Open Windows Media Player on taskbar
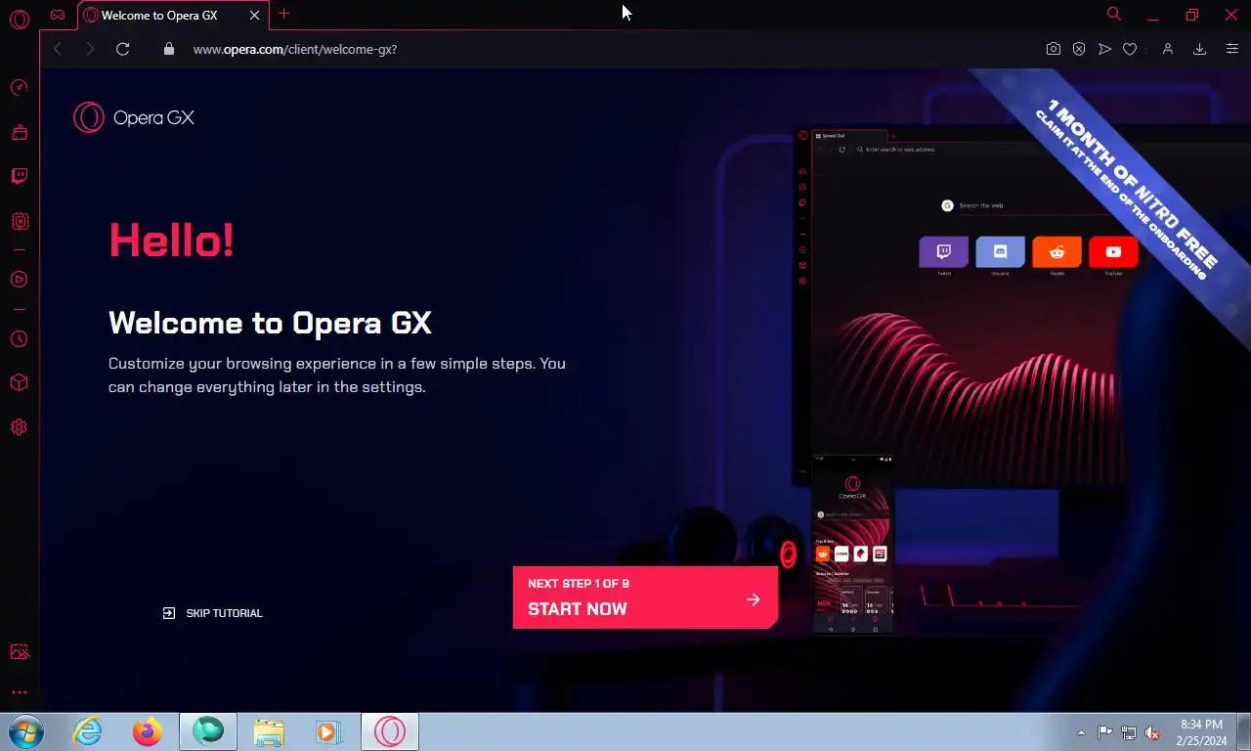This screenshot has width=1251, height=751. point(327,731)
